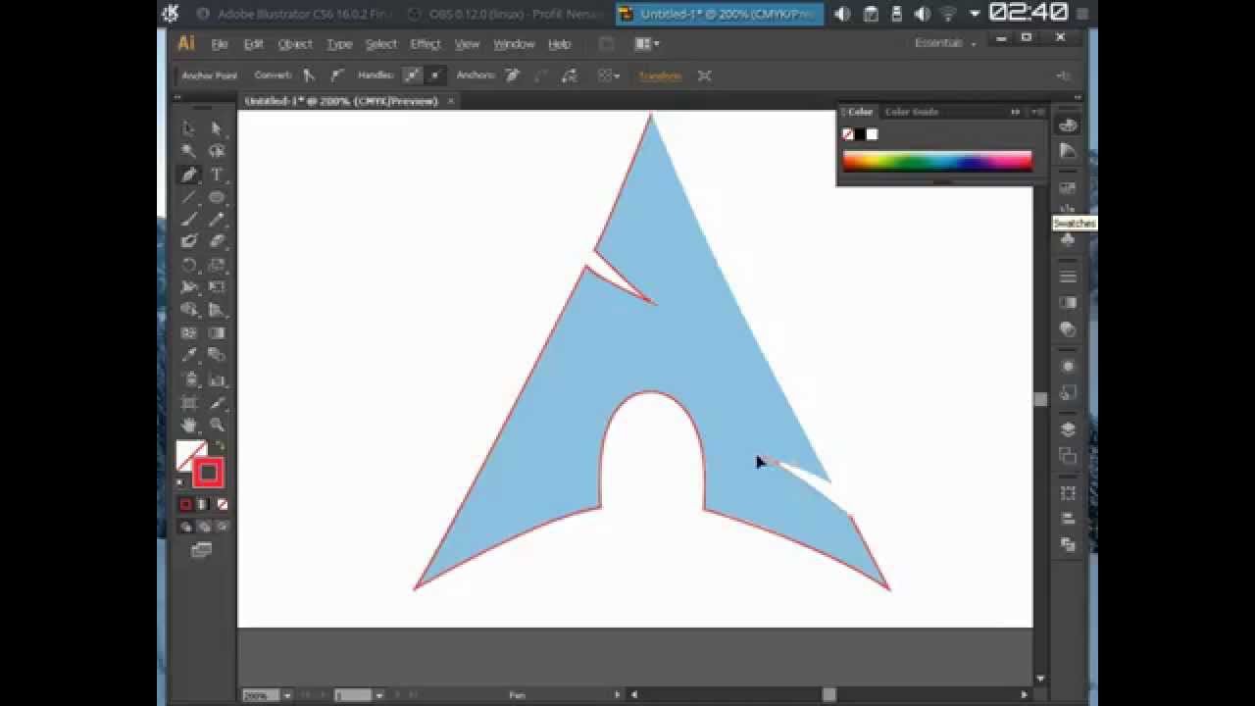Convert selected anchor points to smooth
The height and width of the screenshot is (706, 1255).
pyautogui.click(x=336, y=76)
